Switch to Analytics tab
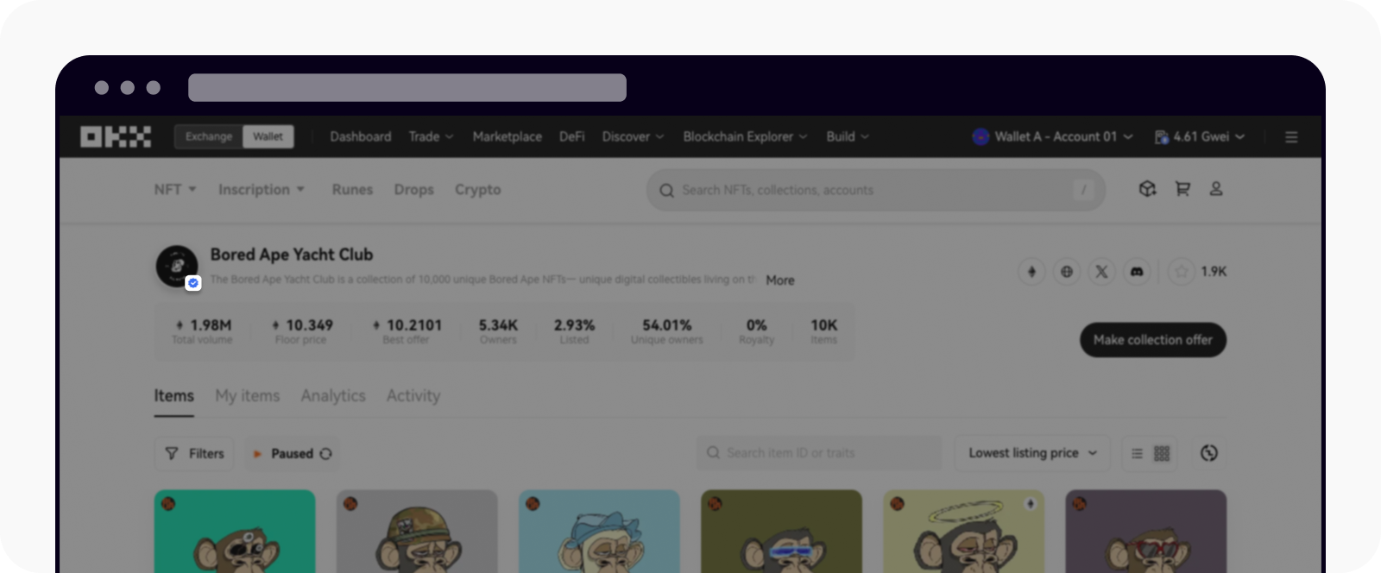The image size is (1381, 573). 333,395
